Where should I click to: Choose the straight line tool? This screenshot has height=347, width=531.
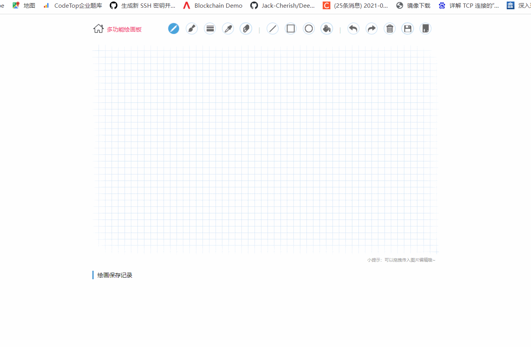point(273,28)
